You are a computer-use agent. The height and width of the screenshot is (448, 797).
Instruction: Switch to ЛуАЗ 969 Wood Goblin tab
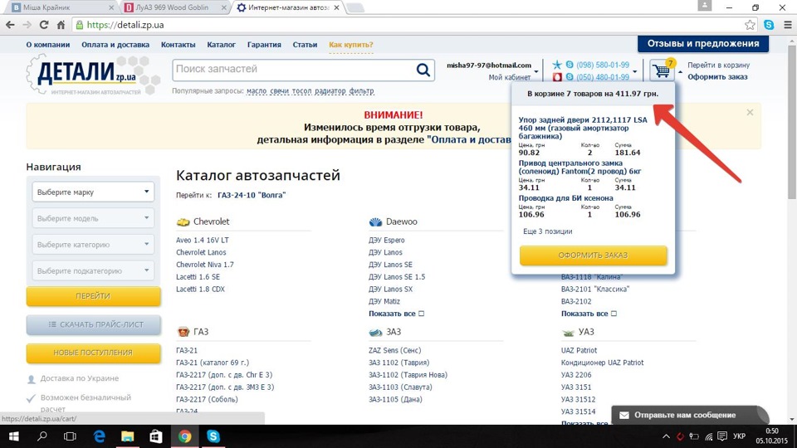[173, 7]
